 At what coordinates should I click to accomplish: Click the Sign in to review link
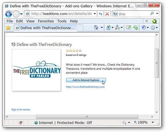(x=21, y=109)
